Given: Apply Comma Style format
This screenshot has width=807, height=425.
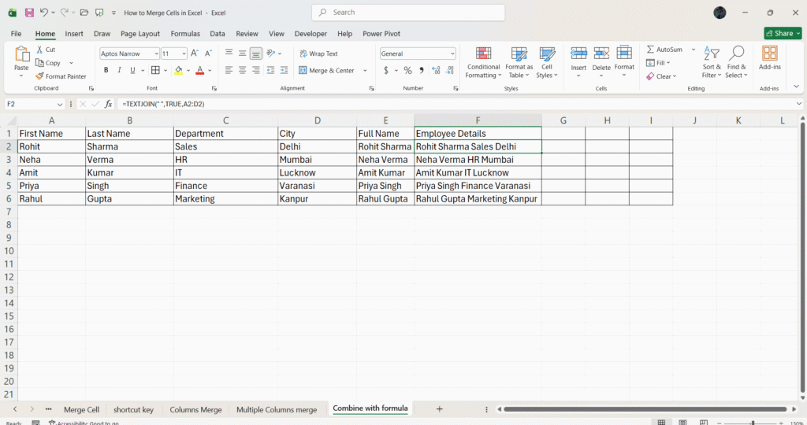Looking at the screenshot, I should tap(422, 70).
